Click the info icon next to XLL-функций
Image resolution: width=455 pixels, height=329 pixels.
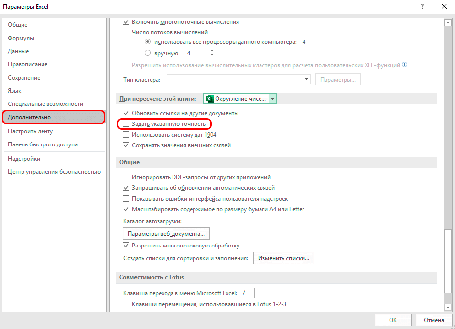pos(405,65)
